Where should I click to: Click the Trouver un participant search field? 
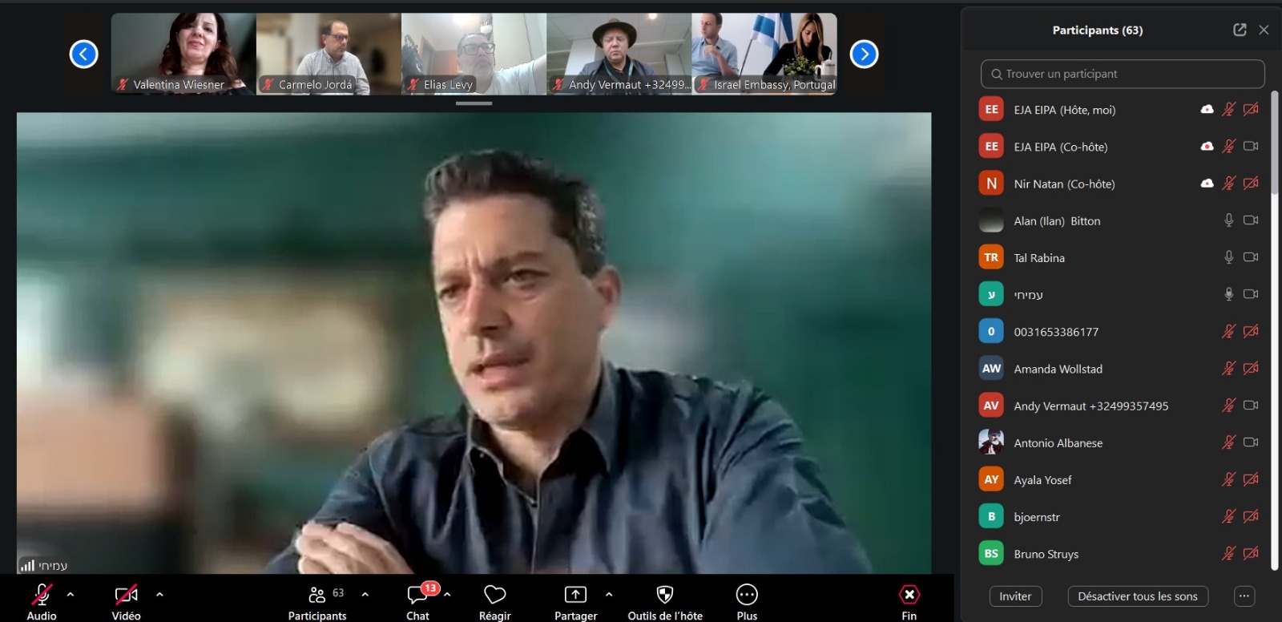coord(1123,74)
